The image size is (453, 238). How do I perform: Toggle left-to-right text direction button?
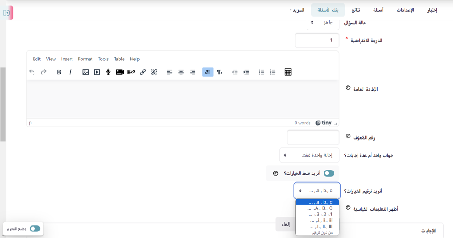click(x=208, y=72)
